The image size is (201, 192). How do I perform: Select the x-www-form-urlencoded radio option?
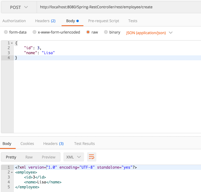coord(34,32)
